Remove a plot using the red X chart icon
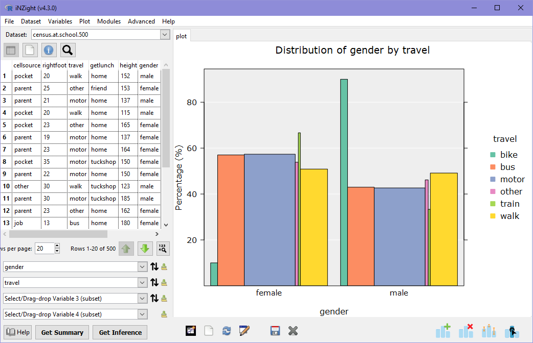The height and width of the screenshot is (343, 533). [466, 331]
